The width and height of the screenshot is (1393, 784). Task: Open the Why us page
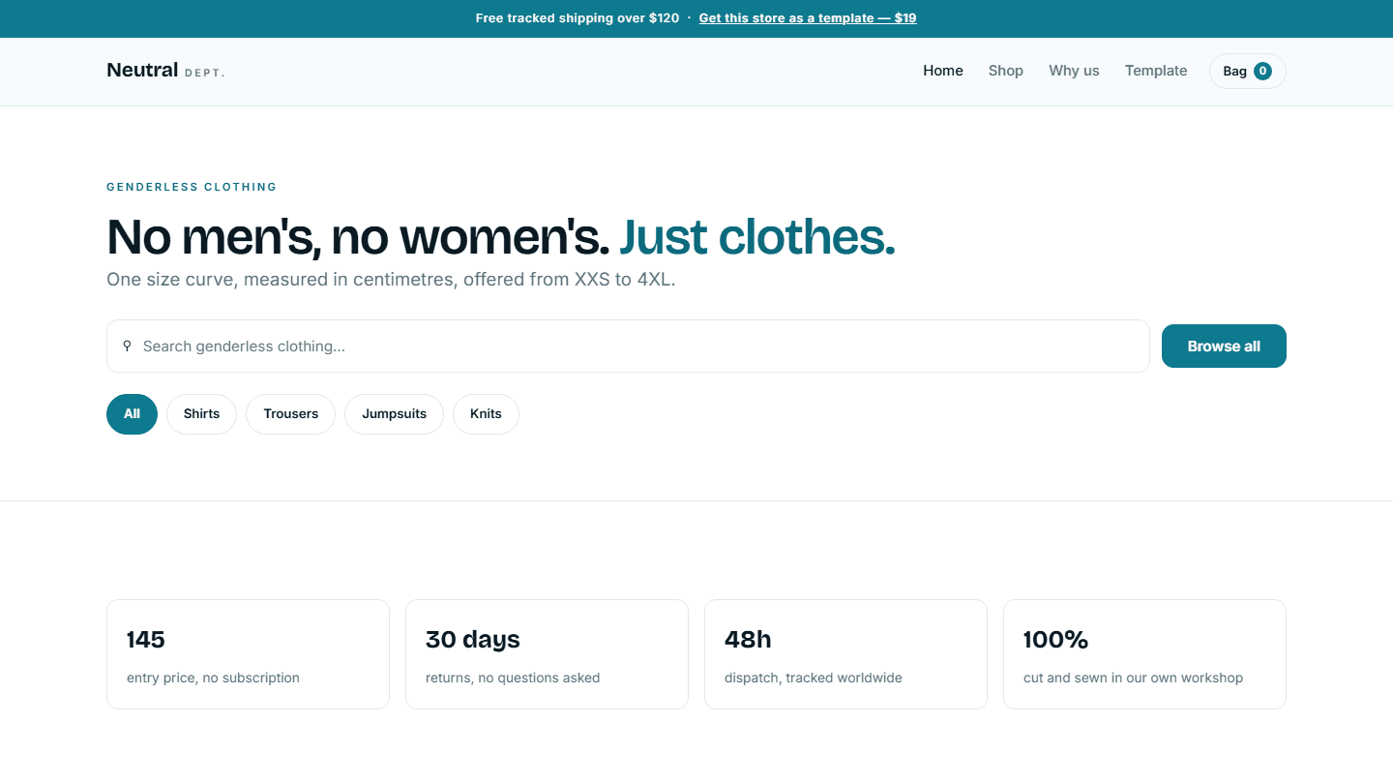point(1074,71)
